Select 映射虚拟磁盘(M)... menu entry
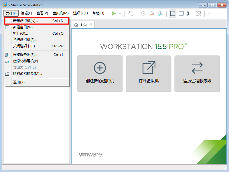 coord(27,74)
